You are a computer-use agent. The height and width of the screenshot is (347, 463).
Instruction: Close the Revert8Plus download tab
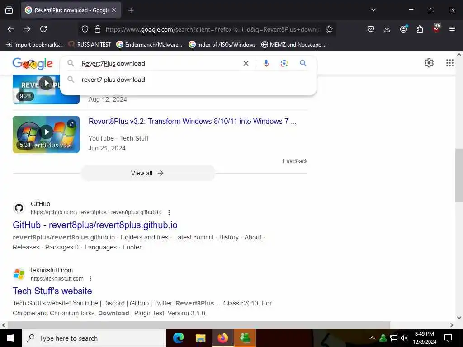114,10
